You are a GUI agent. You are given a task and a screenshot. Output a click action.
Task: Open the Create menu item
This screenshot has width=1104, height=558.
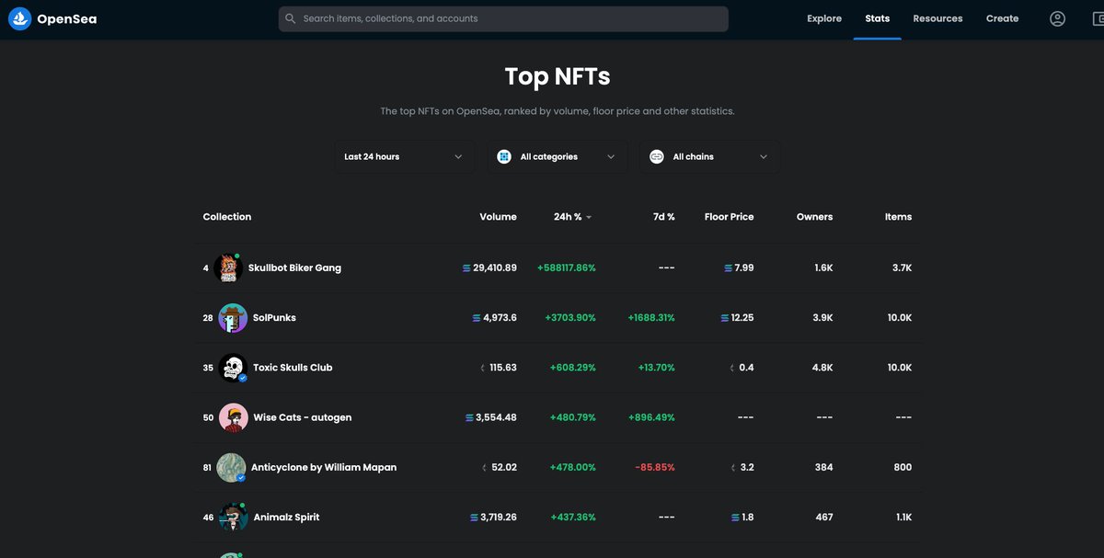1002,18
